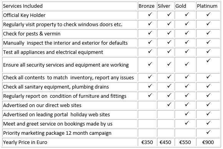The width and height of the screenshot is (223, 149).
Task: Click the Platinum checkmark for Priority marketing package
Action: [x=208, y=132]
